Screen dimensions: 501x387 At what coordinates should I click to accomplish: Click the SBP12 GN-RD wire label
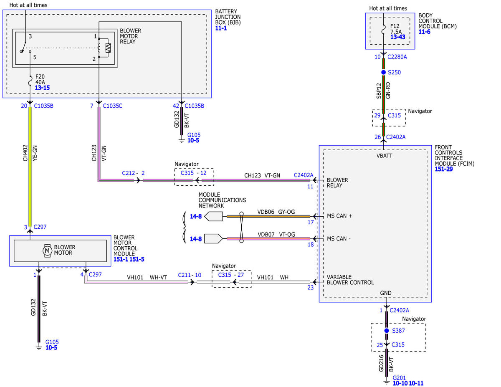[x=384, y=91]
